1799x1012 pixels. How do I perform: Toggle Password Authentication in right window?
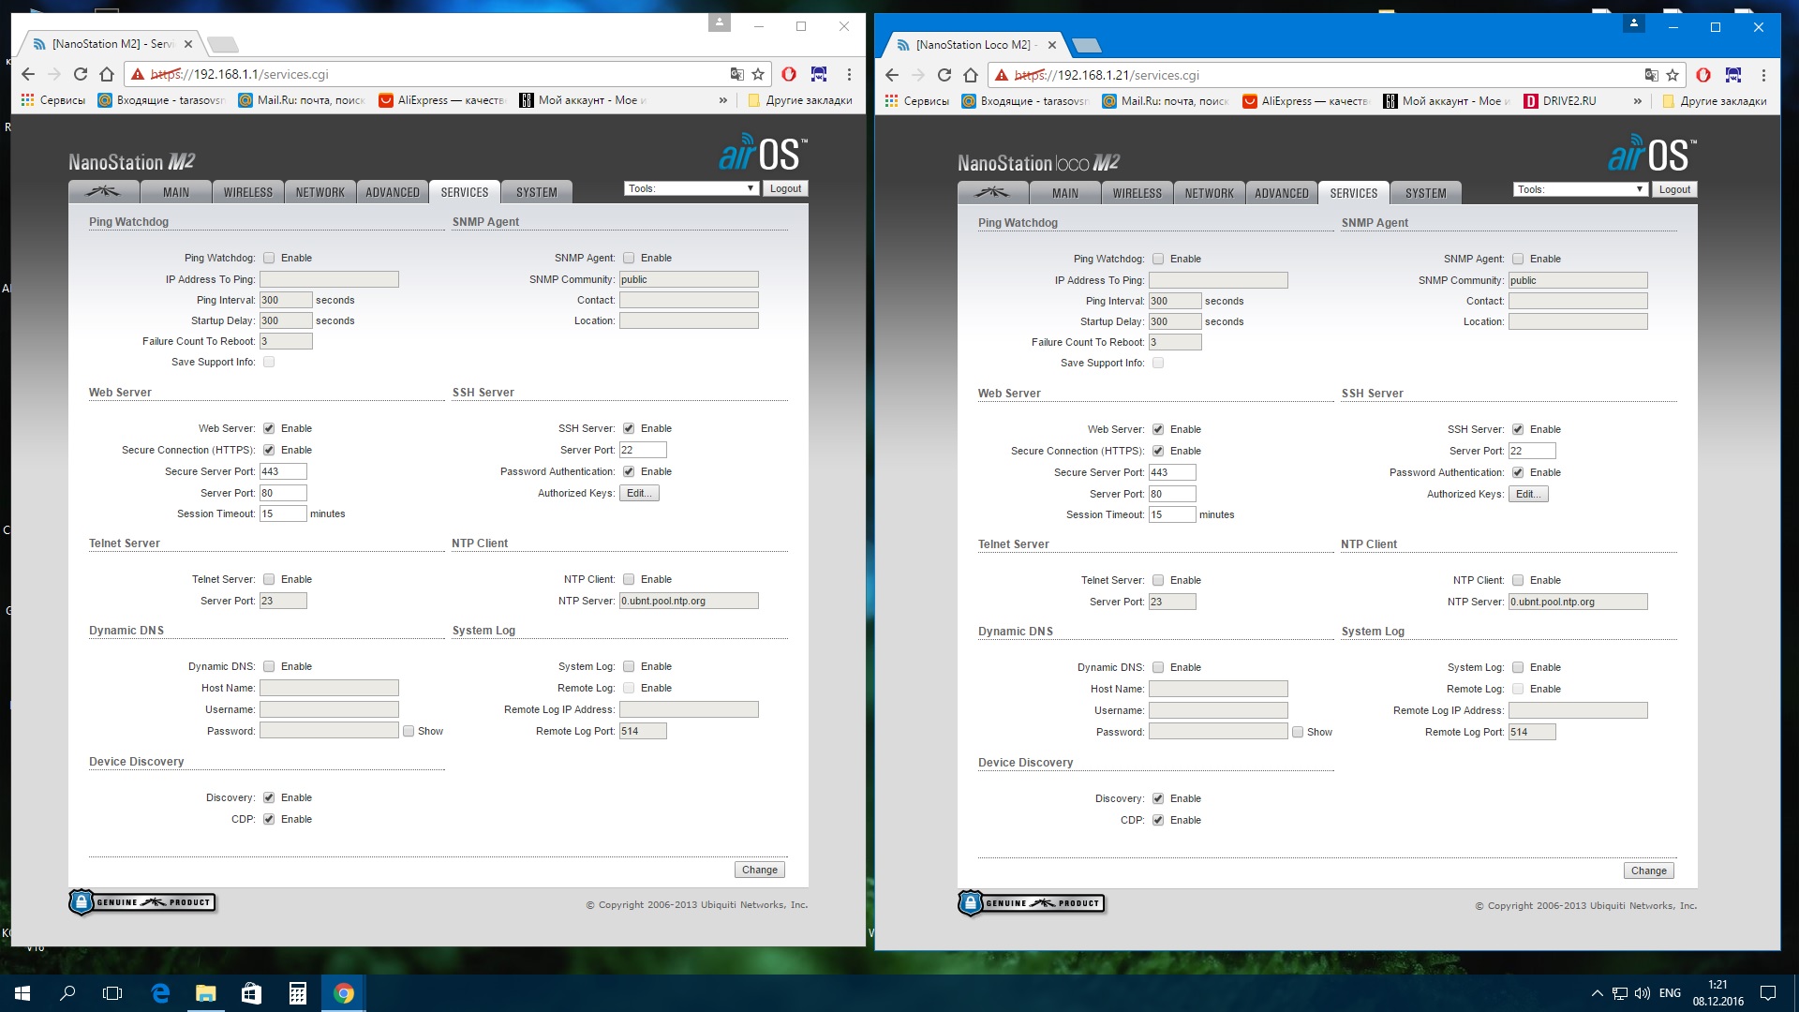(1518, 472)
